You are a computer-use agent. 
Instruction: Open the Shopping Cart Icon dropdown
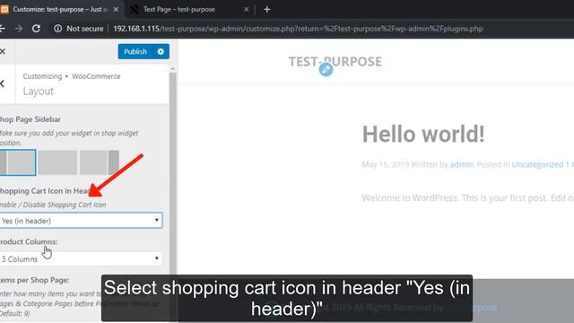(x=81, y=221)
